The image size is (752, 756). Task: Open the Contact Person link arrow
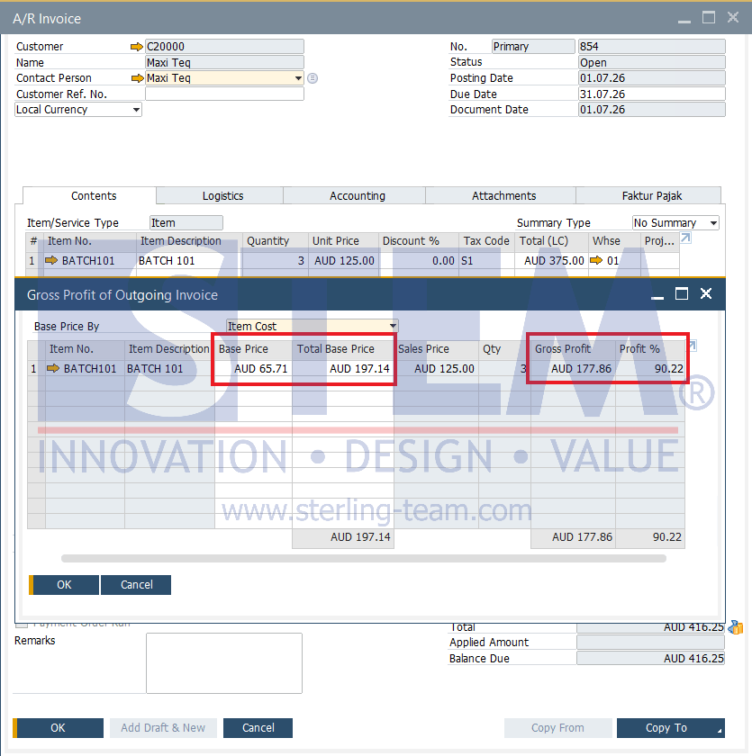[x=138, y=78]
